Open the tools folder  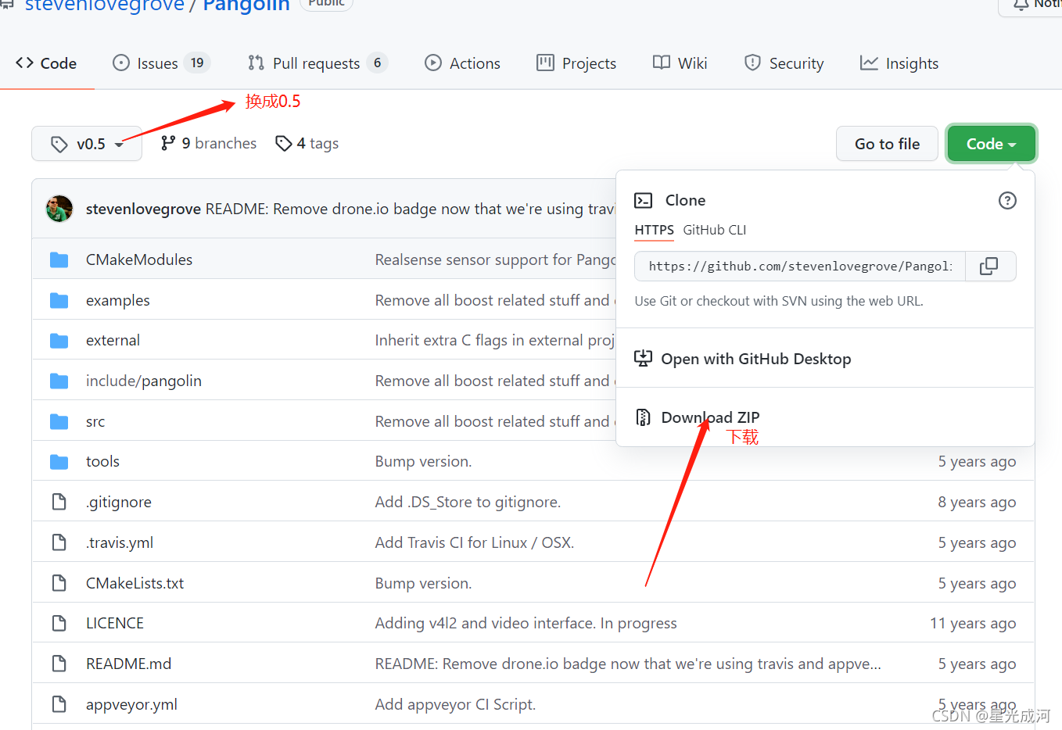[x=102, y=462]
